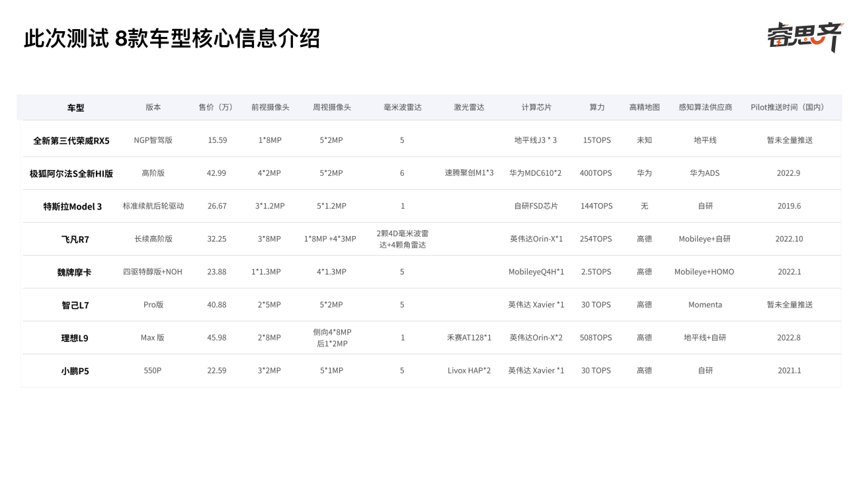The image size is (859, 482).
Task: Click the 侧向4*8MP 后1*2MP cell
Action: coord(332,338)
